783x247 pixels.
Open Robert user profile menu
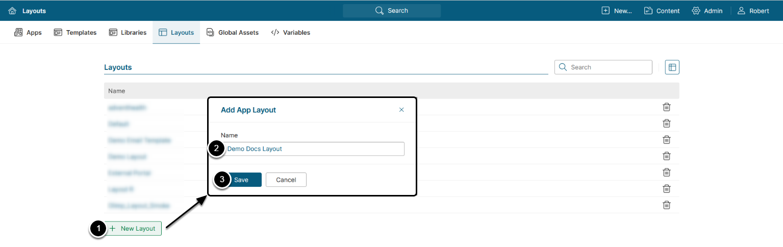(753, 11)
